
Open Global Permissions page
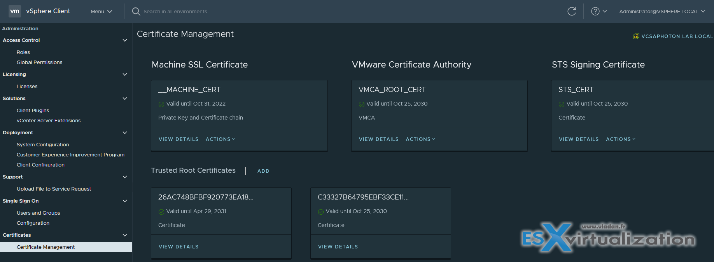(39, 62)
